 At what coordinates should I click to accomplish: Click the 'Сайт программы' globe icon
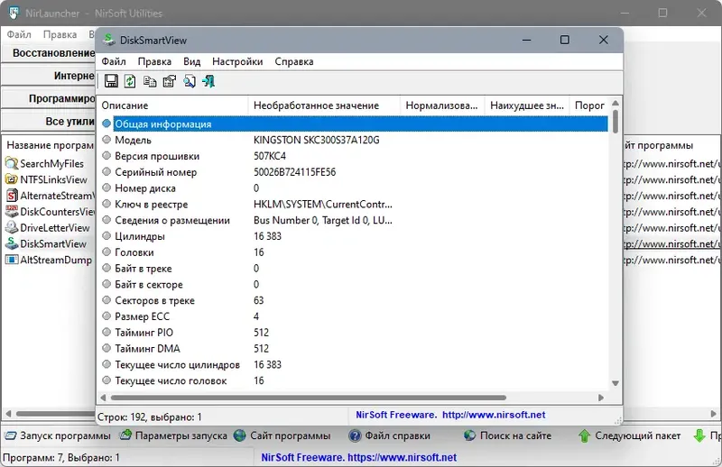pyautogui.click(x=239, y=435)
